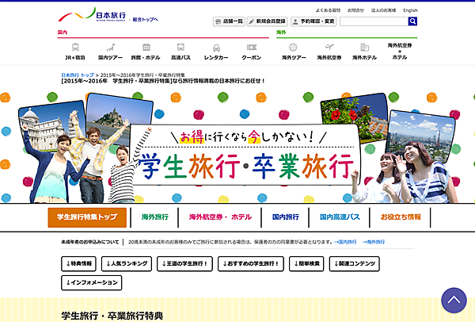This screenshot has width=475, height=322.
Task: Open the 学生旅行特集トップ tab
Action: click(x=87, y=217)
